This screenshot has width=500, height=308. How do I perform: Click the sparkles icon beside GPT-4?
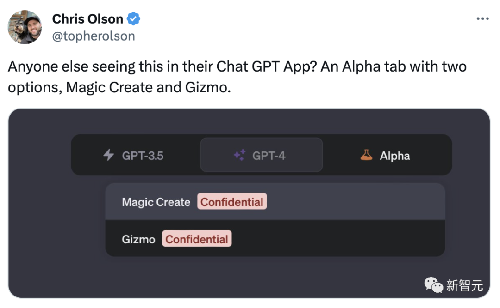[239, 155]
